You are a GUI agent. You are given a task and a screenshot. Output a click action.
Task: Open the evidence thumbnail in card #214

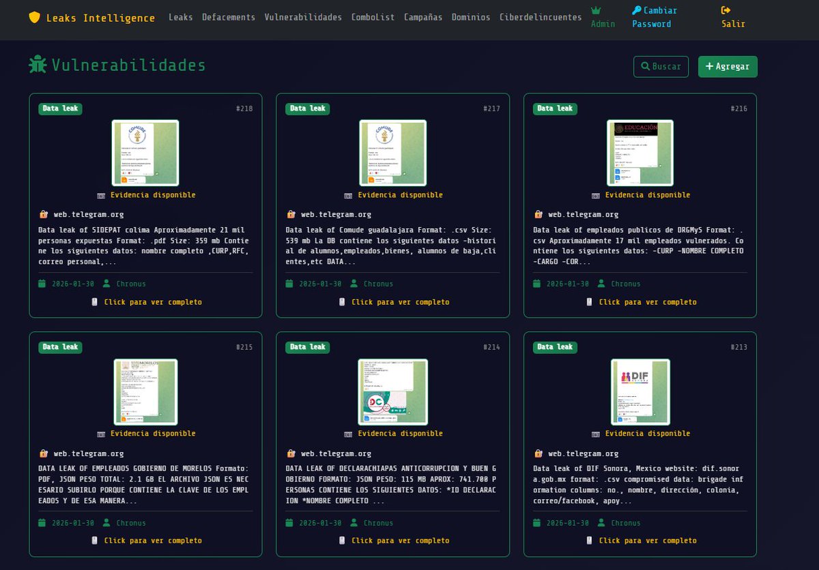click(x=393, y=392)
